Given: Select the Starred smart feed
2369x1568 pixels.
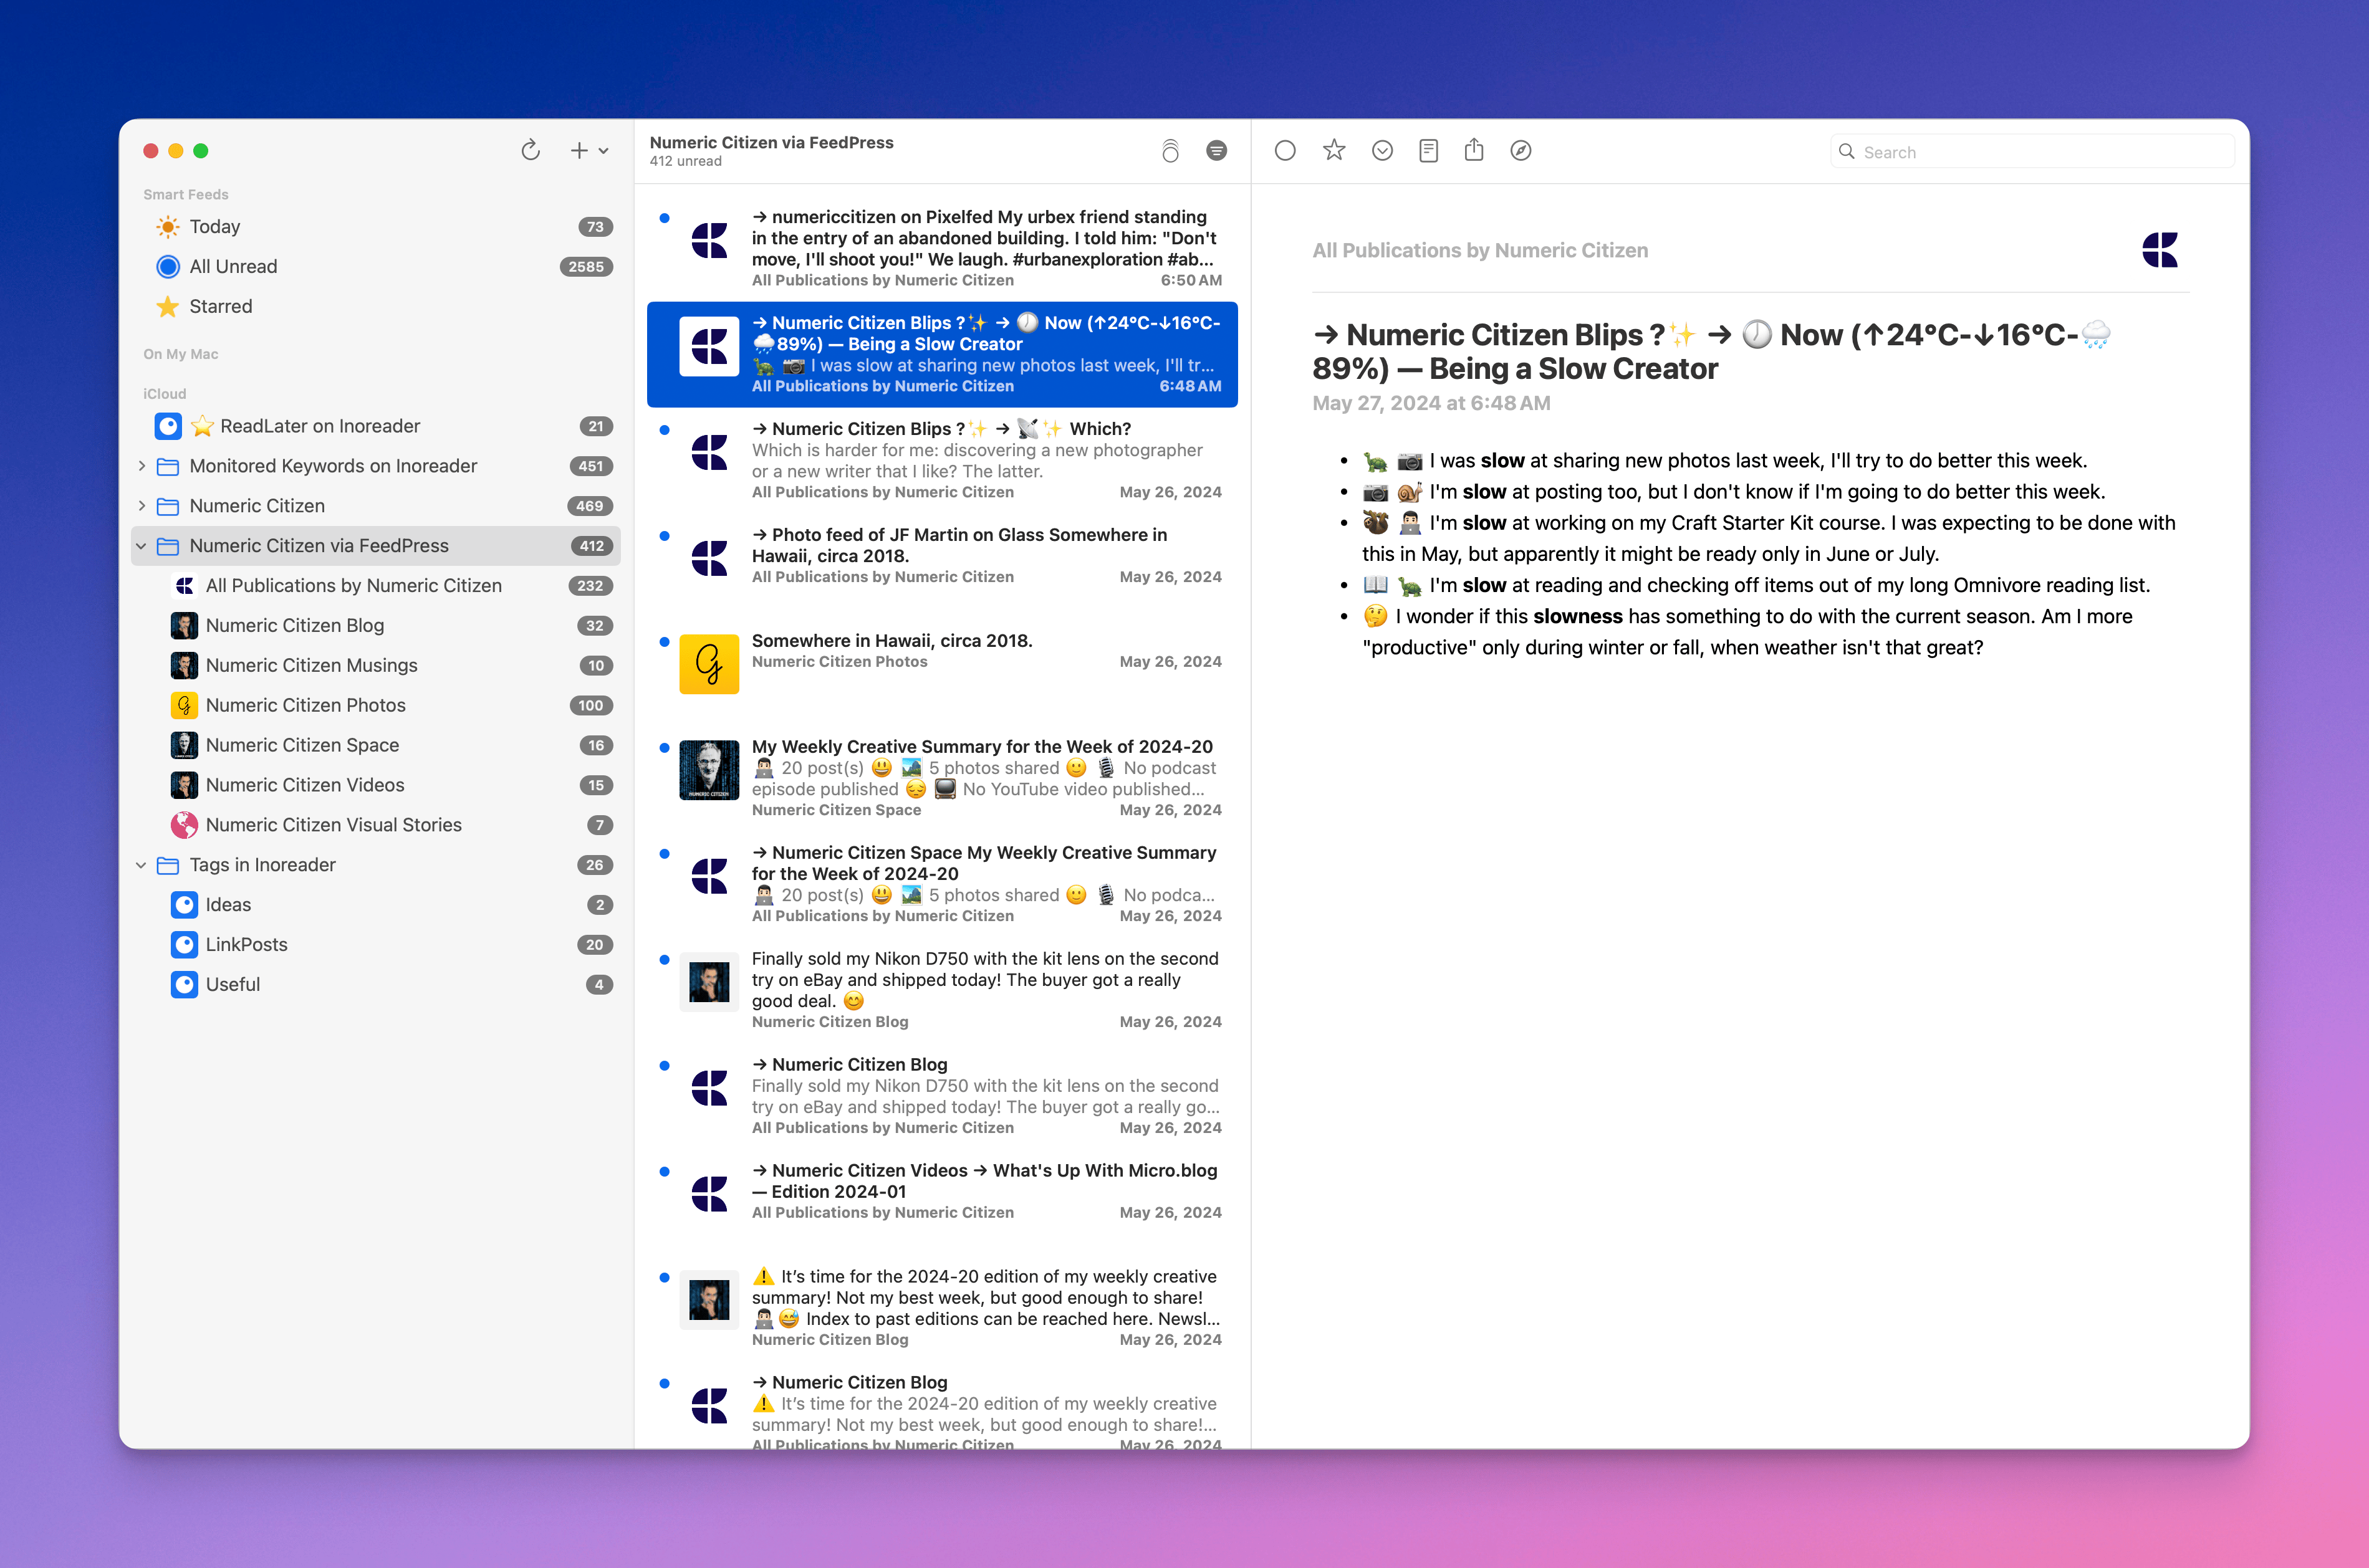Looking at the screenshot, I should [x=220, y=306].
